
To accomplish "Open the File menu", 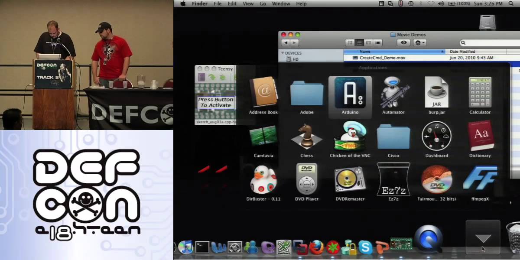I will click(218, 3).
